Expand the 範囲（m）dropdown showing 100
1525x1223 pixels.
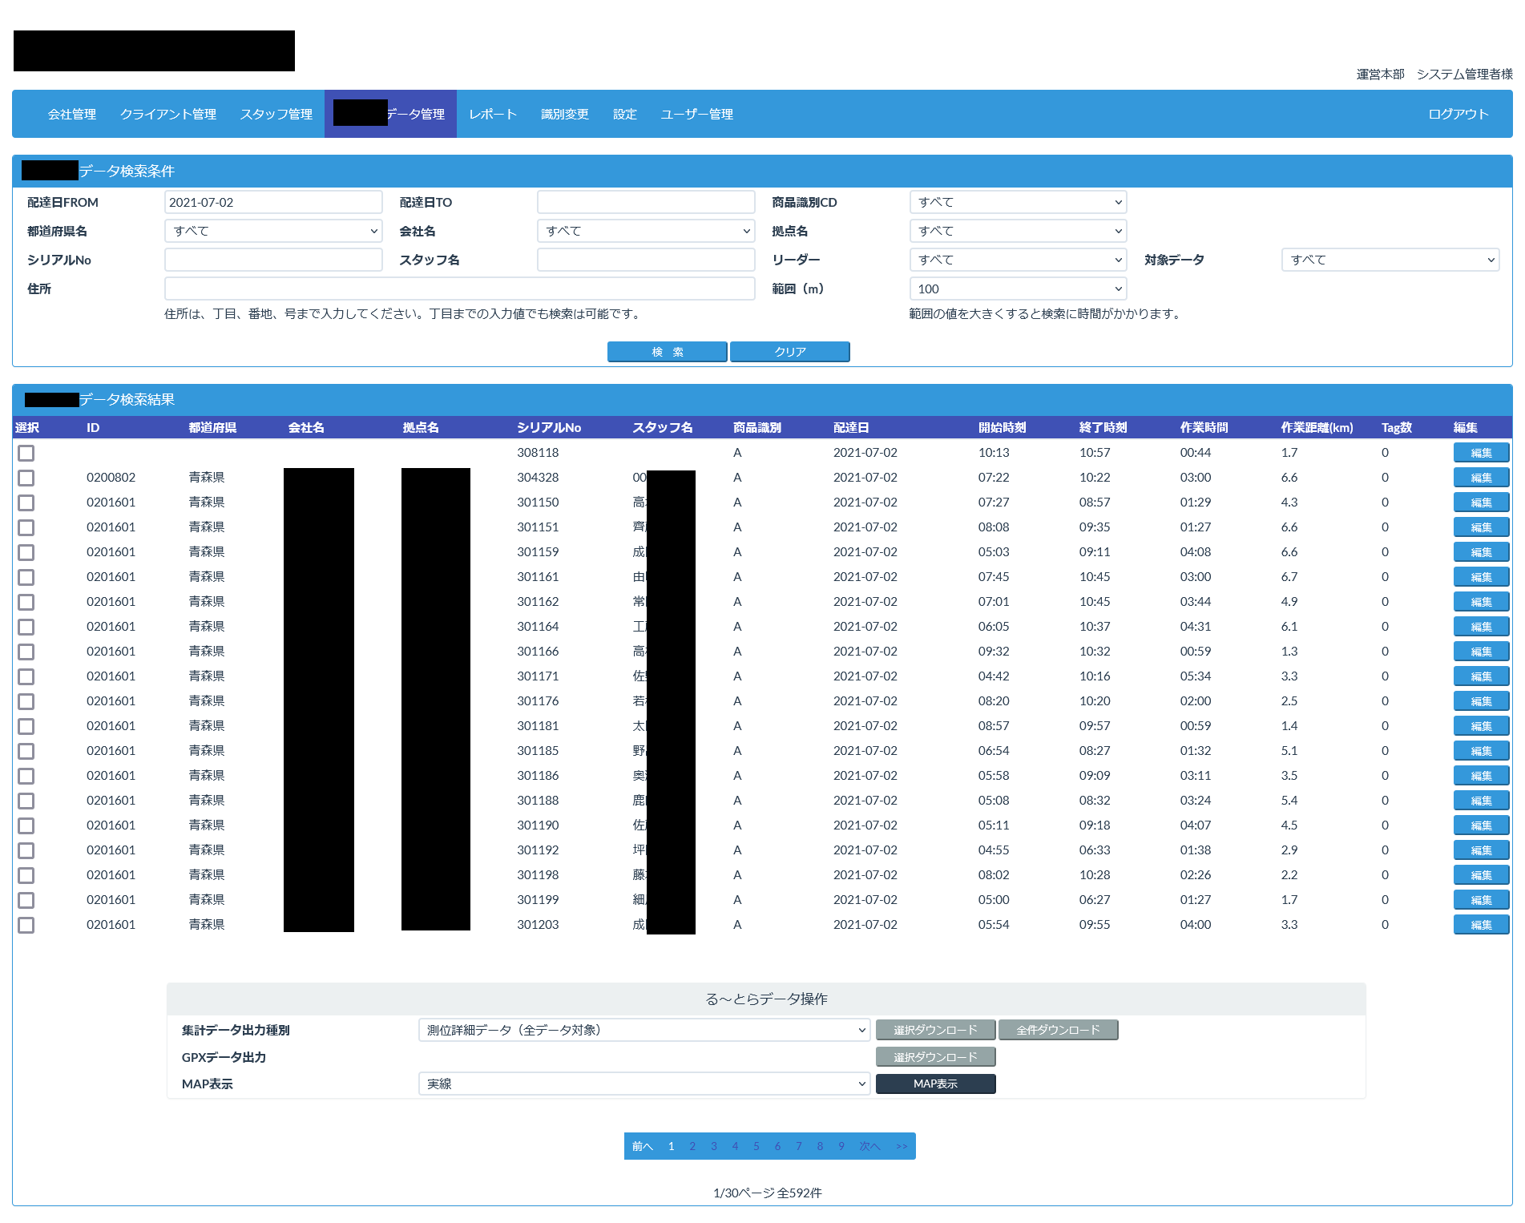point(1018,289)
